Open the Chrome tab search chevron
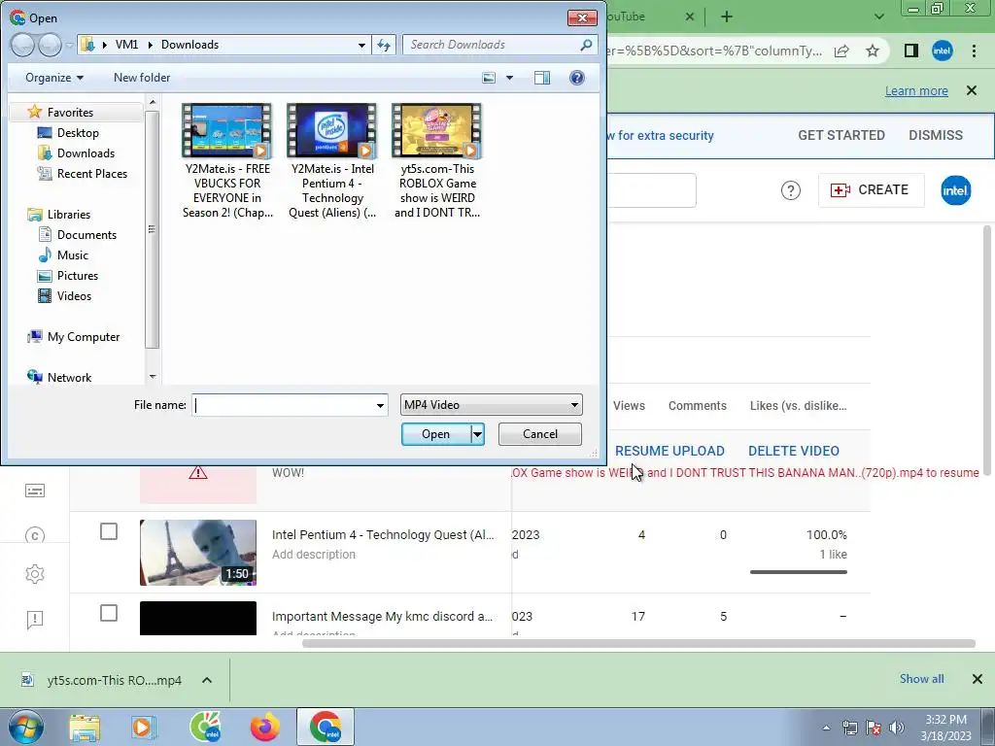Viewport: 995px width, 746px height. point(878,17)
